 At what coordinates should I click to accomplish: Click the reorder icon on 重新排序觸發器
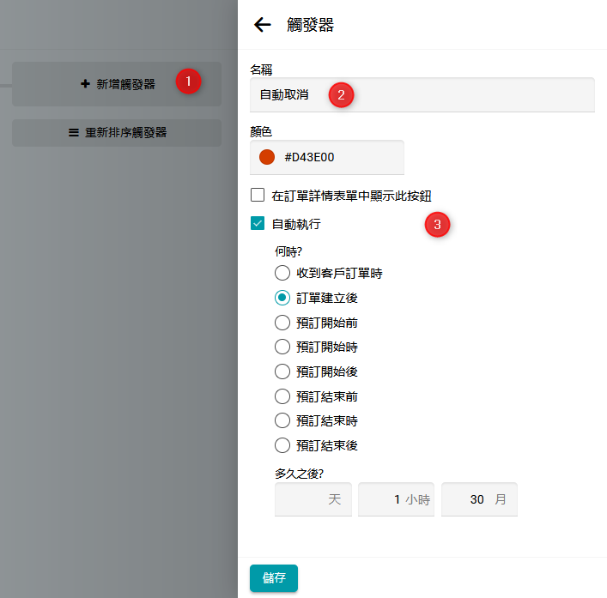tap(74, 133)
